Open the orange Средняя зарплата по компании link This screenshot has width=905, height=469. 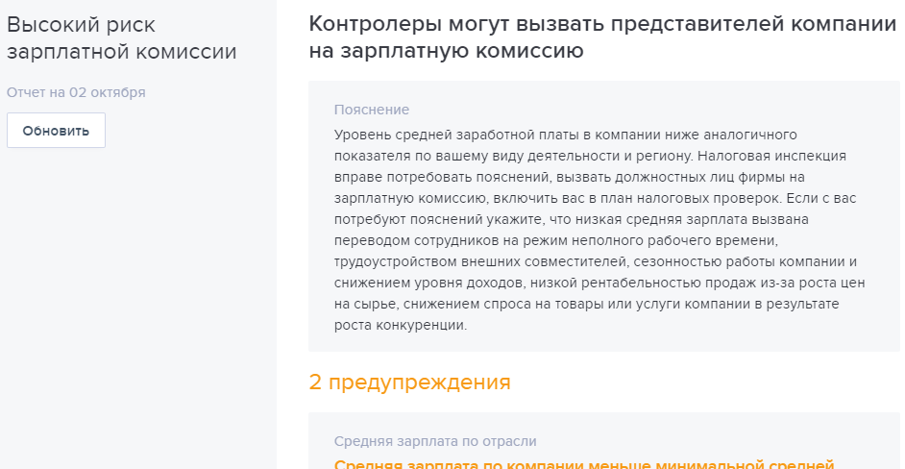click(583, 465)
